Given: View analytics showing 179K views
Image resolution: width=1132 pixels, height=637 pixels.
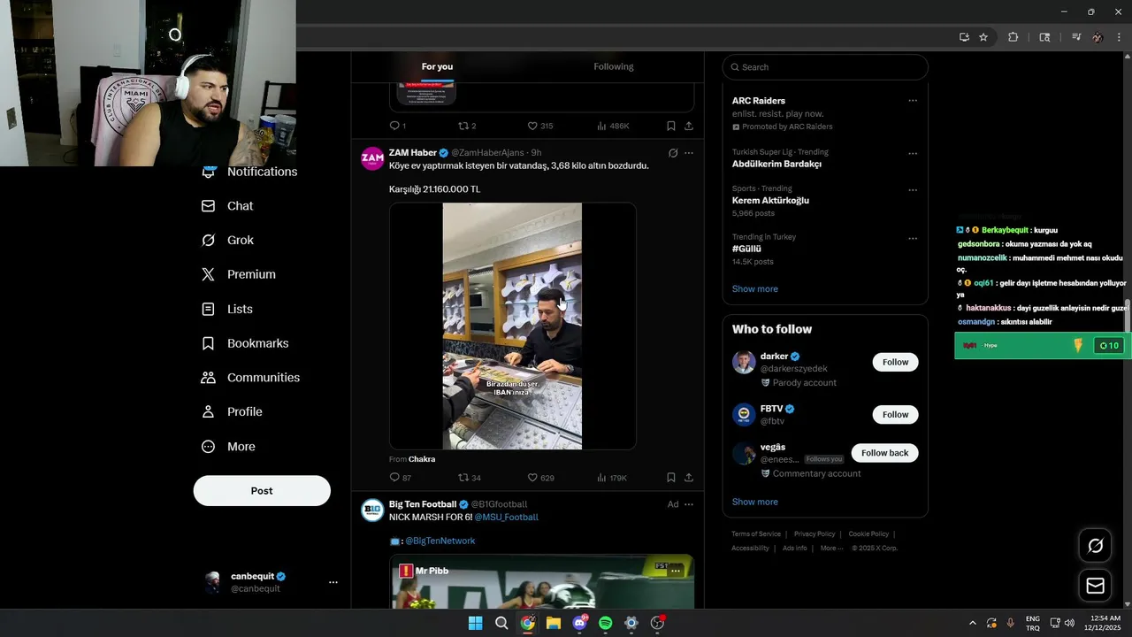Looking at the screenshot, I should click(612, 478).
